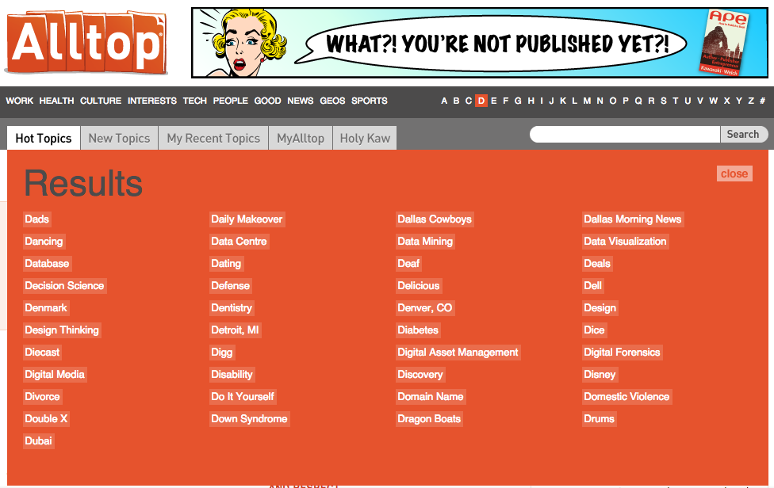Jump to letter M in alphabet index
Viewport: 774px width, 488px height.
coord(587,101)
